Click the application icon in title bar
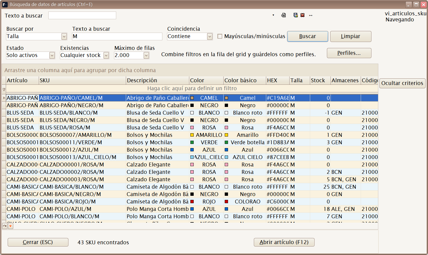The width and height of the screenshot is (428, 255). [5, 4]
